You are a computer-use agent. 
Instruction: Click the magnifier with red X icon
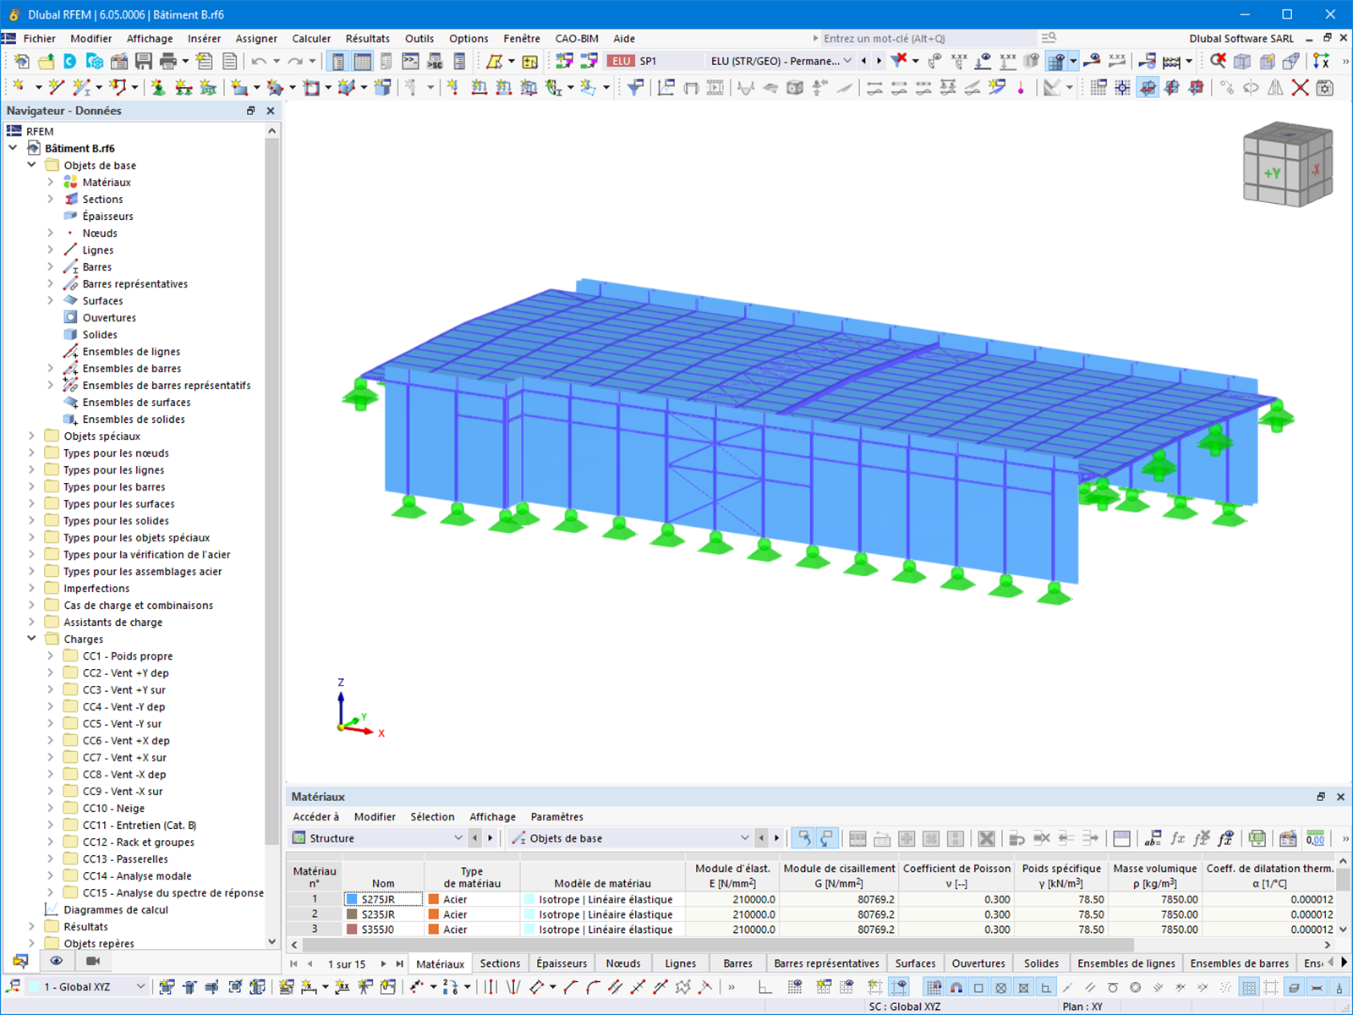pyautogui.click(x=1218, y=61)
